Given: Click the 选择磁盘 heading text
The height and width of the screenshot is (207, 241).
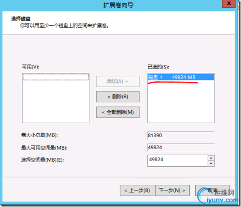Looking at the screenshot, I should (x=21, y=19).
